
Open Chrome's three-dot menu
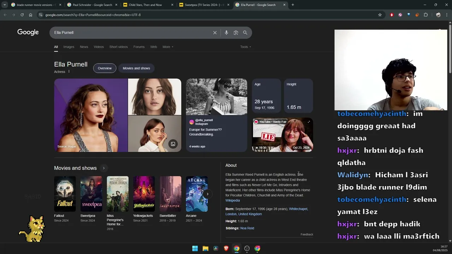[447, 15]
